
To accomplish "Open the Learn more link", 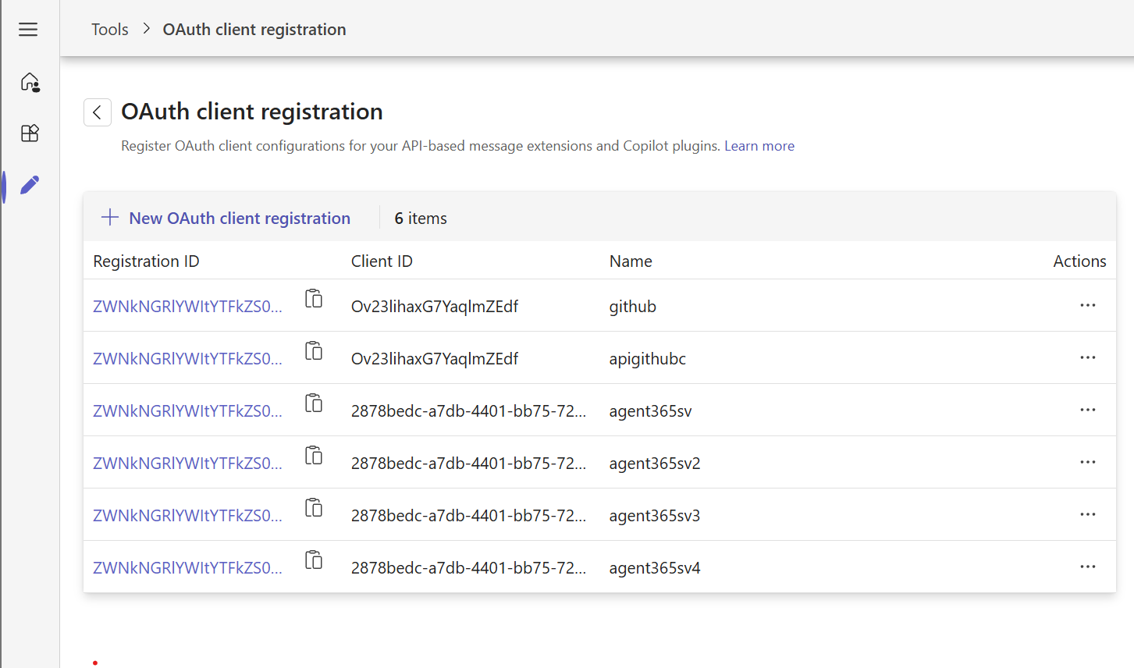I will pyautogui.click(x=759, y=146).
